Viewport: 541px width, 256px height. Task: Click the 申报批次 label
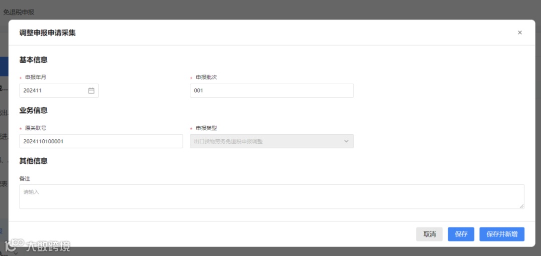[x=206, y=77]
